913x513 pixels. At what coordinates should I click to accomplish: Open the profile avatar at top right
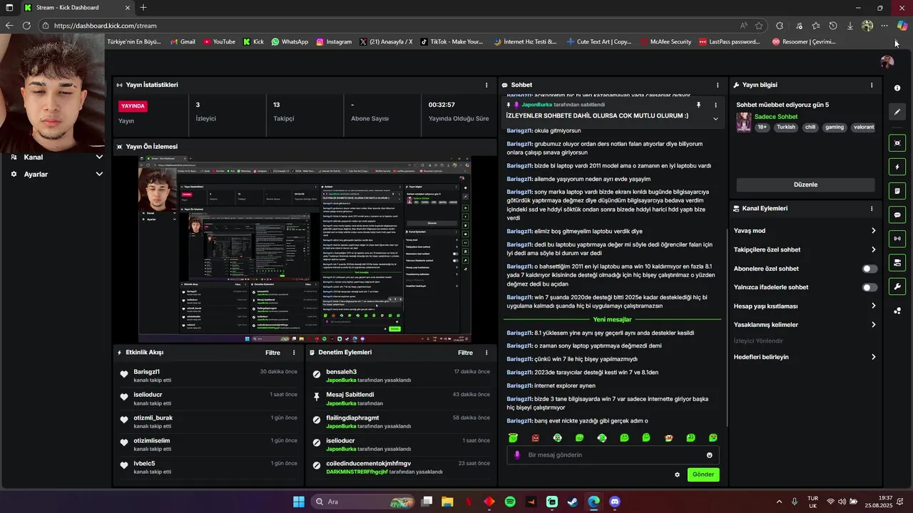pos(887,62)
